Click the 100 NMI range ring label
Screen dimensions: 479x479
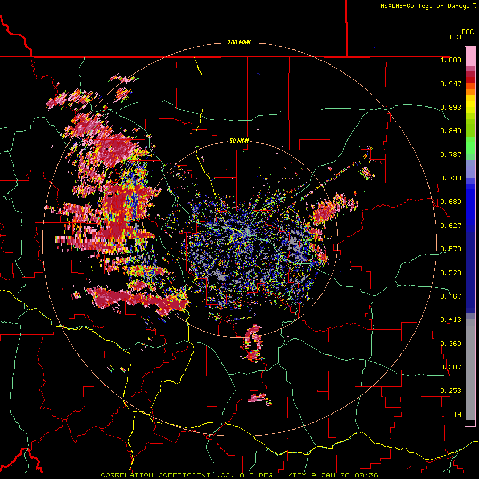[x=239, y=42]
